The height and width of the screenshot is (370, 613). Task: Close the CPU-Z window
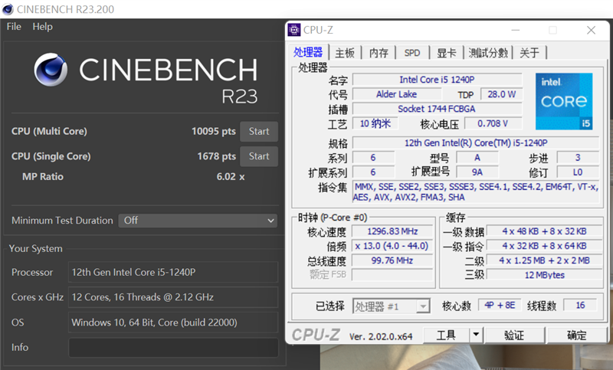(x=591, y=30)
